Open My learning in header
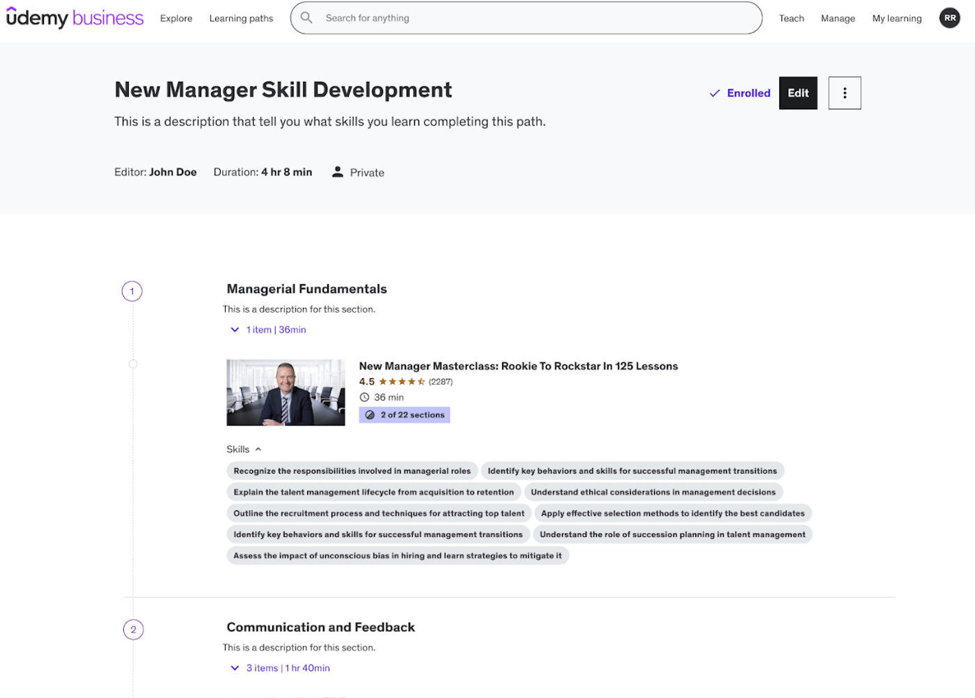 tap(896, 19)
